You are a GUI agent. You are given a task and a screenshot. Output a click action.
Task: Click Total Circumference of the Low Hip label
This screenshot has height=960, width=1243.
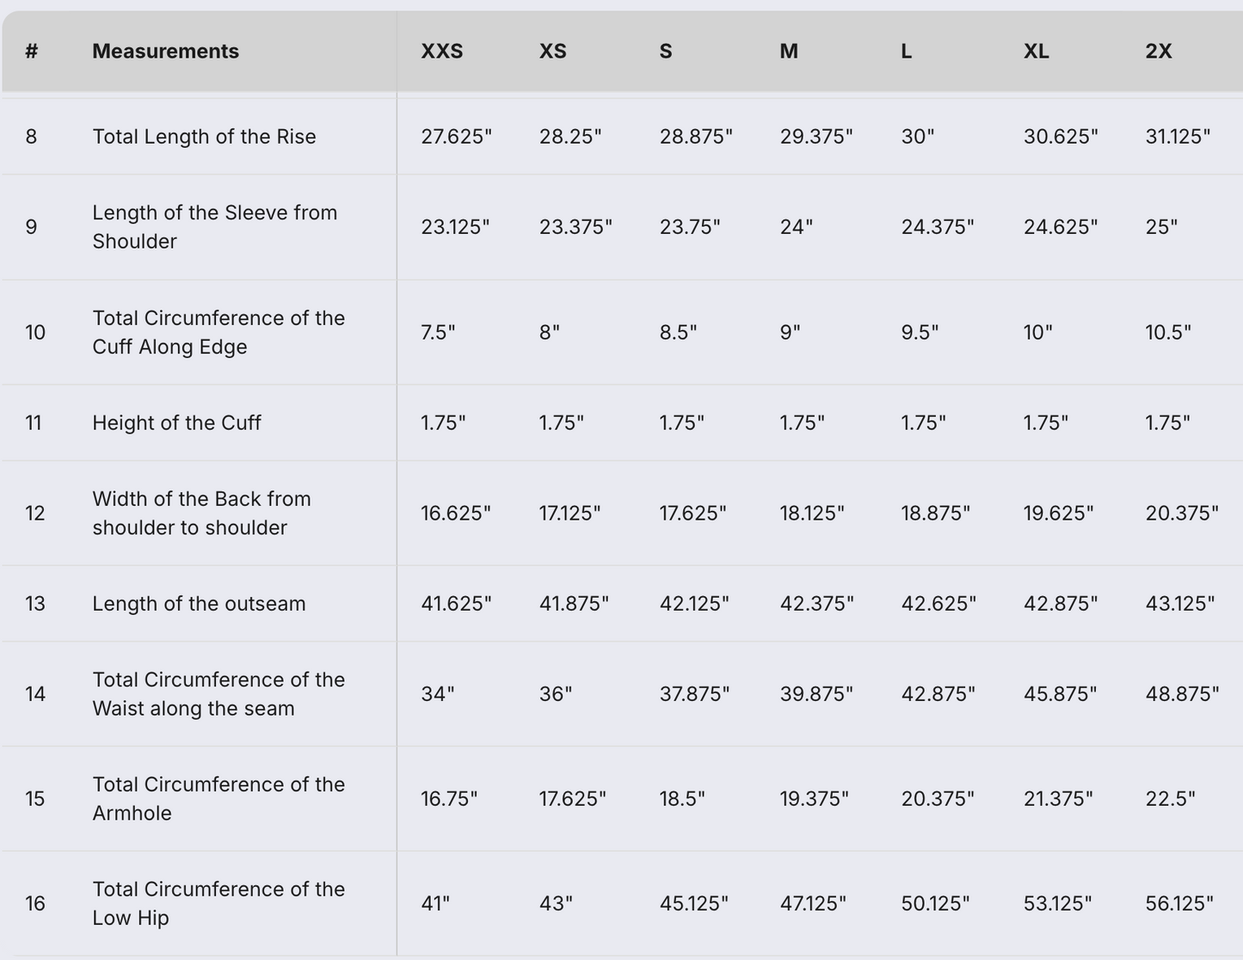[x=218, y=903]
